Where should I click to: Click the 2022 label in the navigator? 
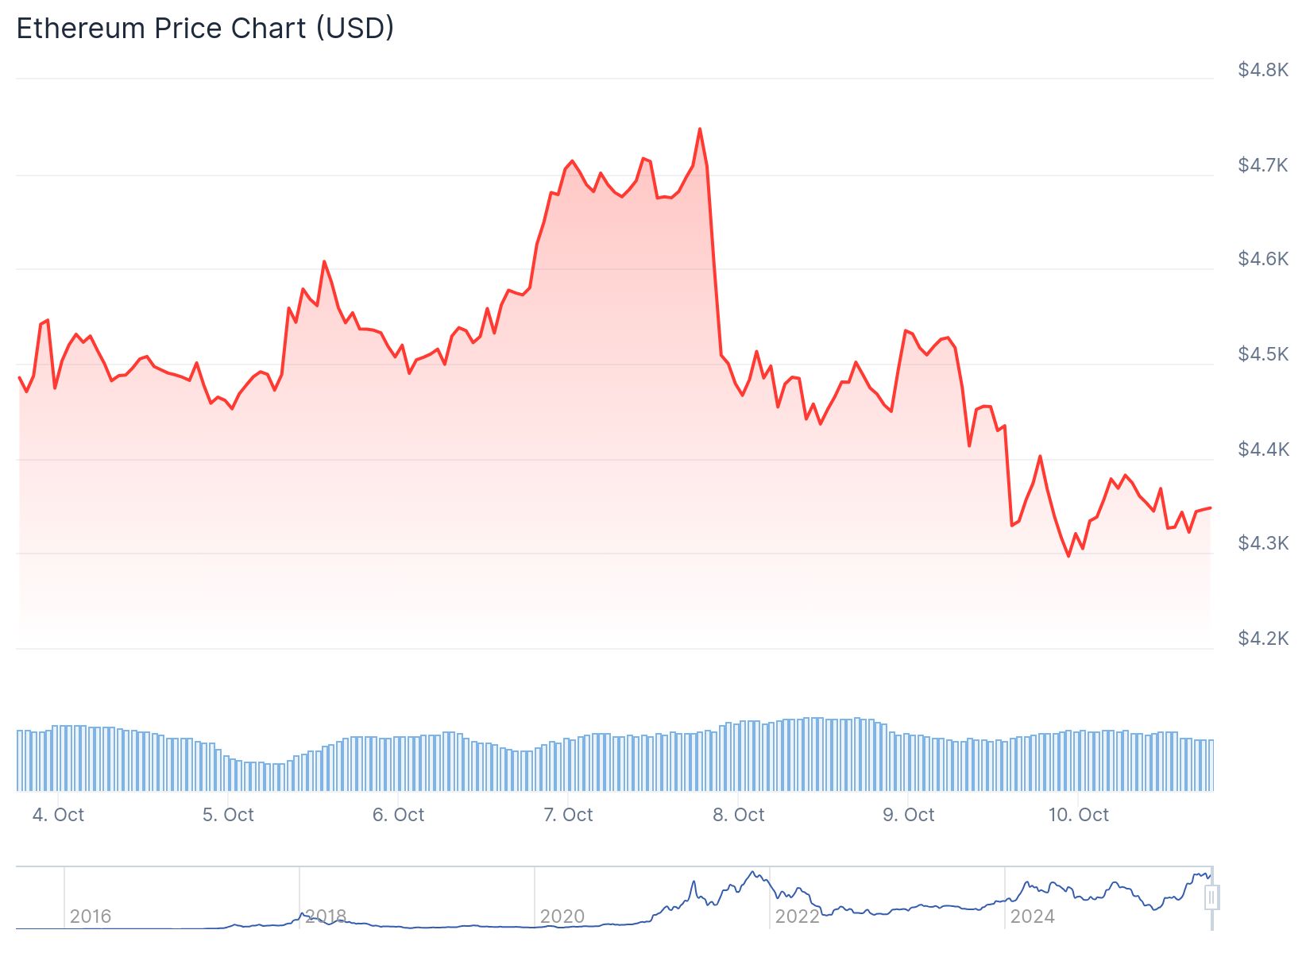[x=797, y=916]
